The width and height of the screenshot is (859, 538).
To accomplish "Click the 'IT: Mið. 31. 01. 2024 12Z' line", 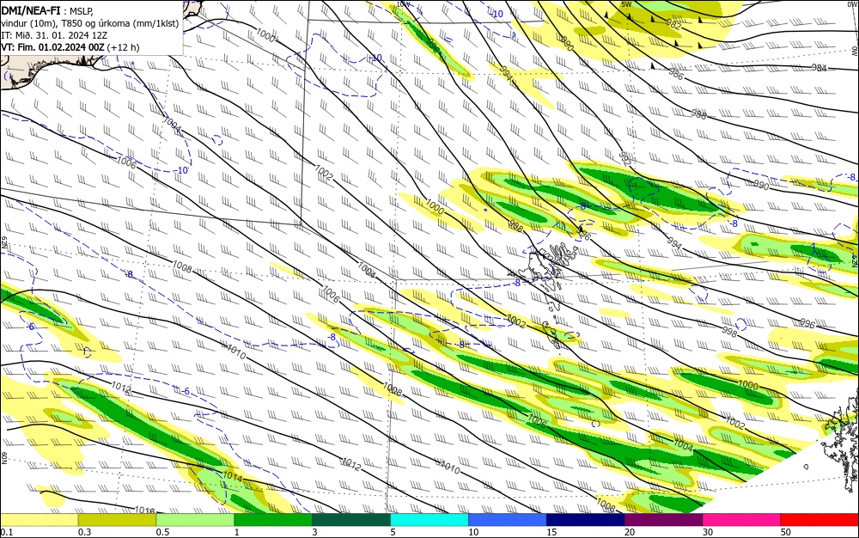I will pyautogui.click(x=53, y=34).
